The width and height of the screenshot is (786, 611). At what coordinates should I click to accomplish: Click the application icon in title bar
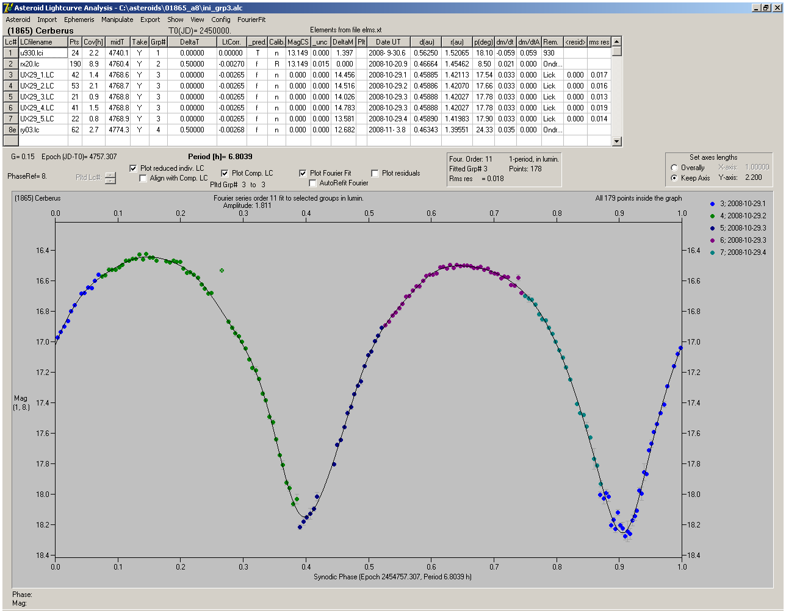[x=7, y=8]
